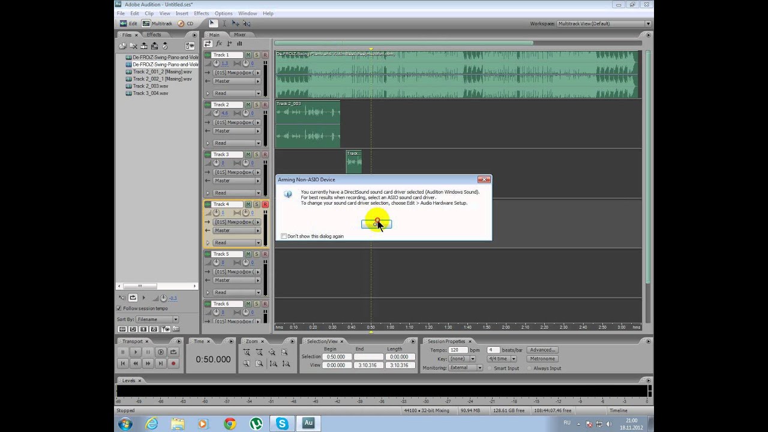Screen dimensions: 768x432
Task: Solo Track 2
Action: click(257, 105)
